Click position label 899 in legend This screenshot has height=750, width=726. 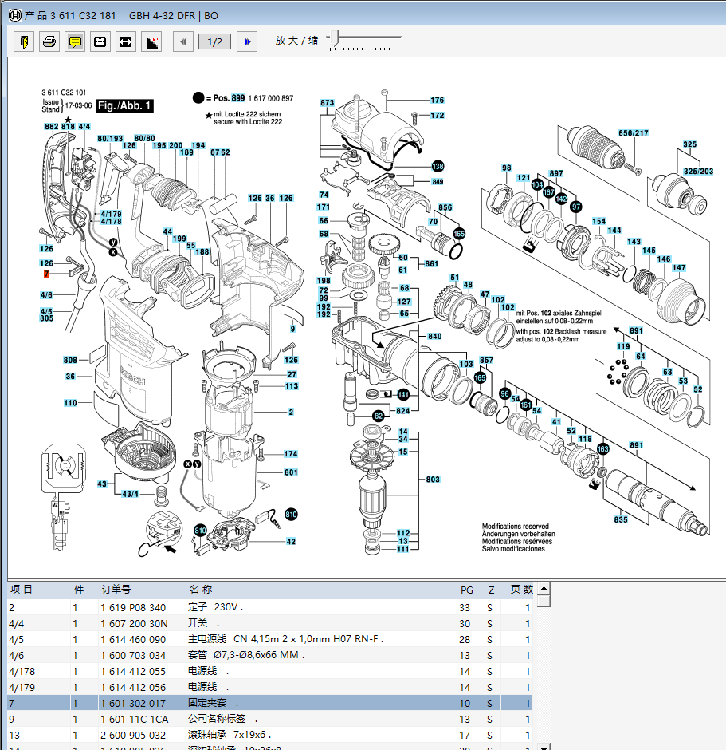point(237,98)
